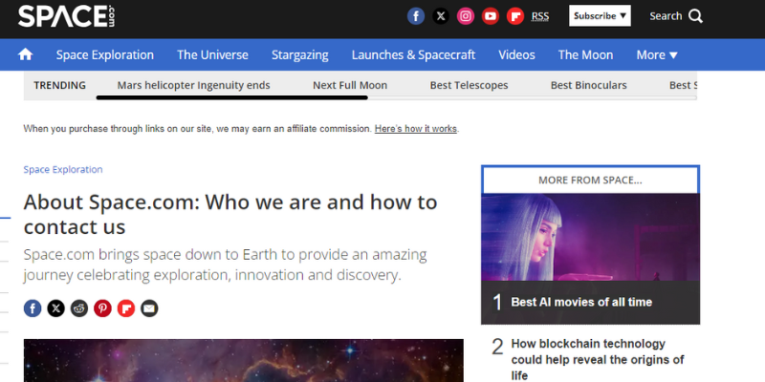Click the TRENDING label
This screenshot has width=765, height=382.
coord(59,85)
